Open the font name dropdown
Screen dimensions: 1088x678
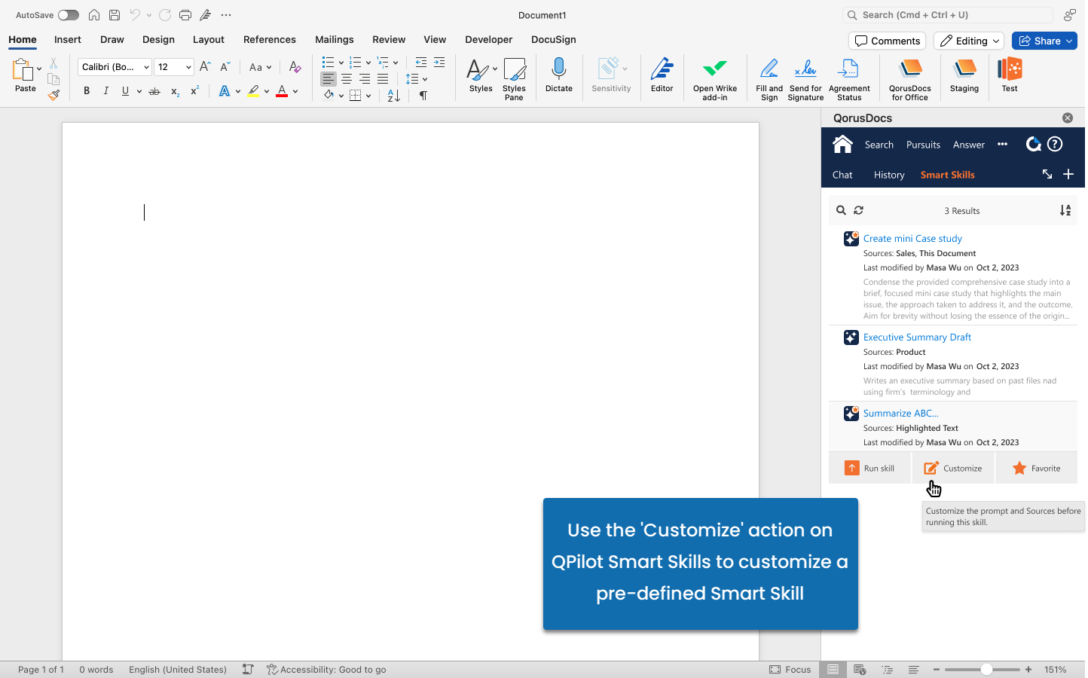(146, 67)
